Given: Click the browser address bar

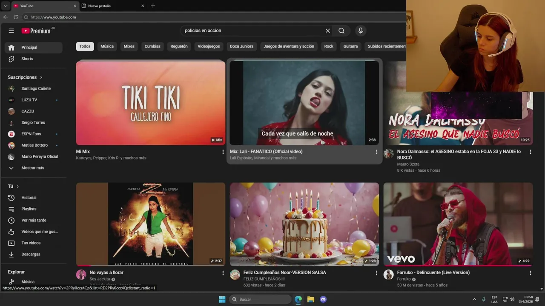Looking at the screenshot, I should [x=213, y=17].
